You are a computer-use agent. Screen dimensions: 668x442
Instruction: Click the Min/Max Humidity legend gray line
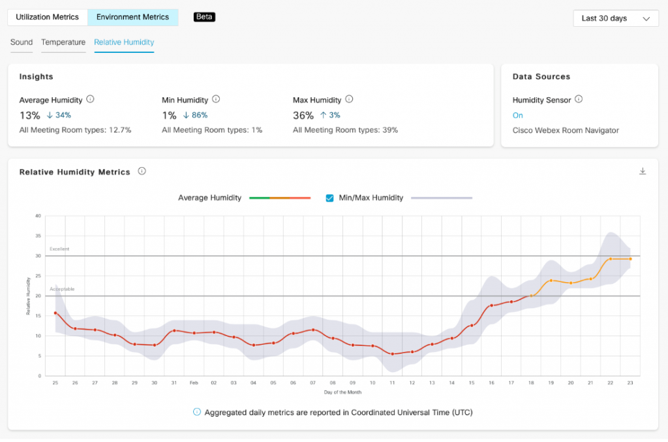[442, 198]
